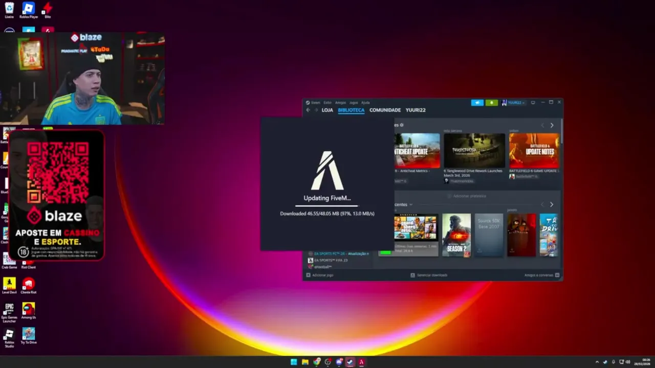This screenshot has width=655, height=368.
Task: Open the volume control in the system tray
Action: click(x=628, y=362)
